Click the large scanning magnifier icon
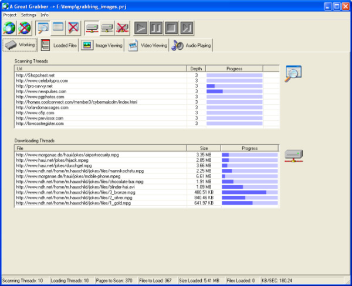 point(293,73)
